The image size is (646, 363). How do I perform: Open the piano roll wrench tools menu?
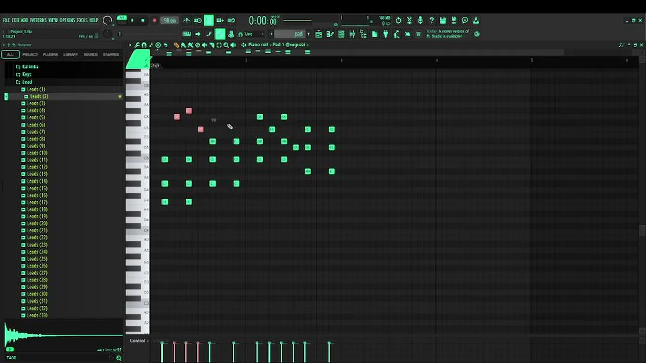pos(137,45)
